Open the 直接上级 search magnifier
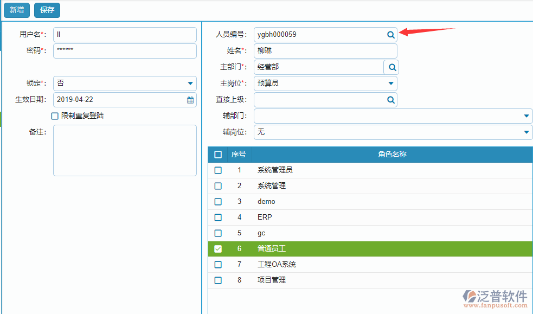Viewport: 533px width, 314px height. click(390, 99)
